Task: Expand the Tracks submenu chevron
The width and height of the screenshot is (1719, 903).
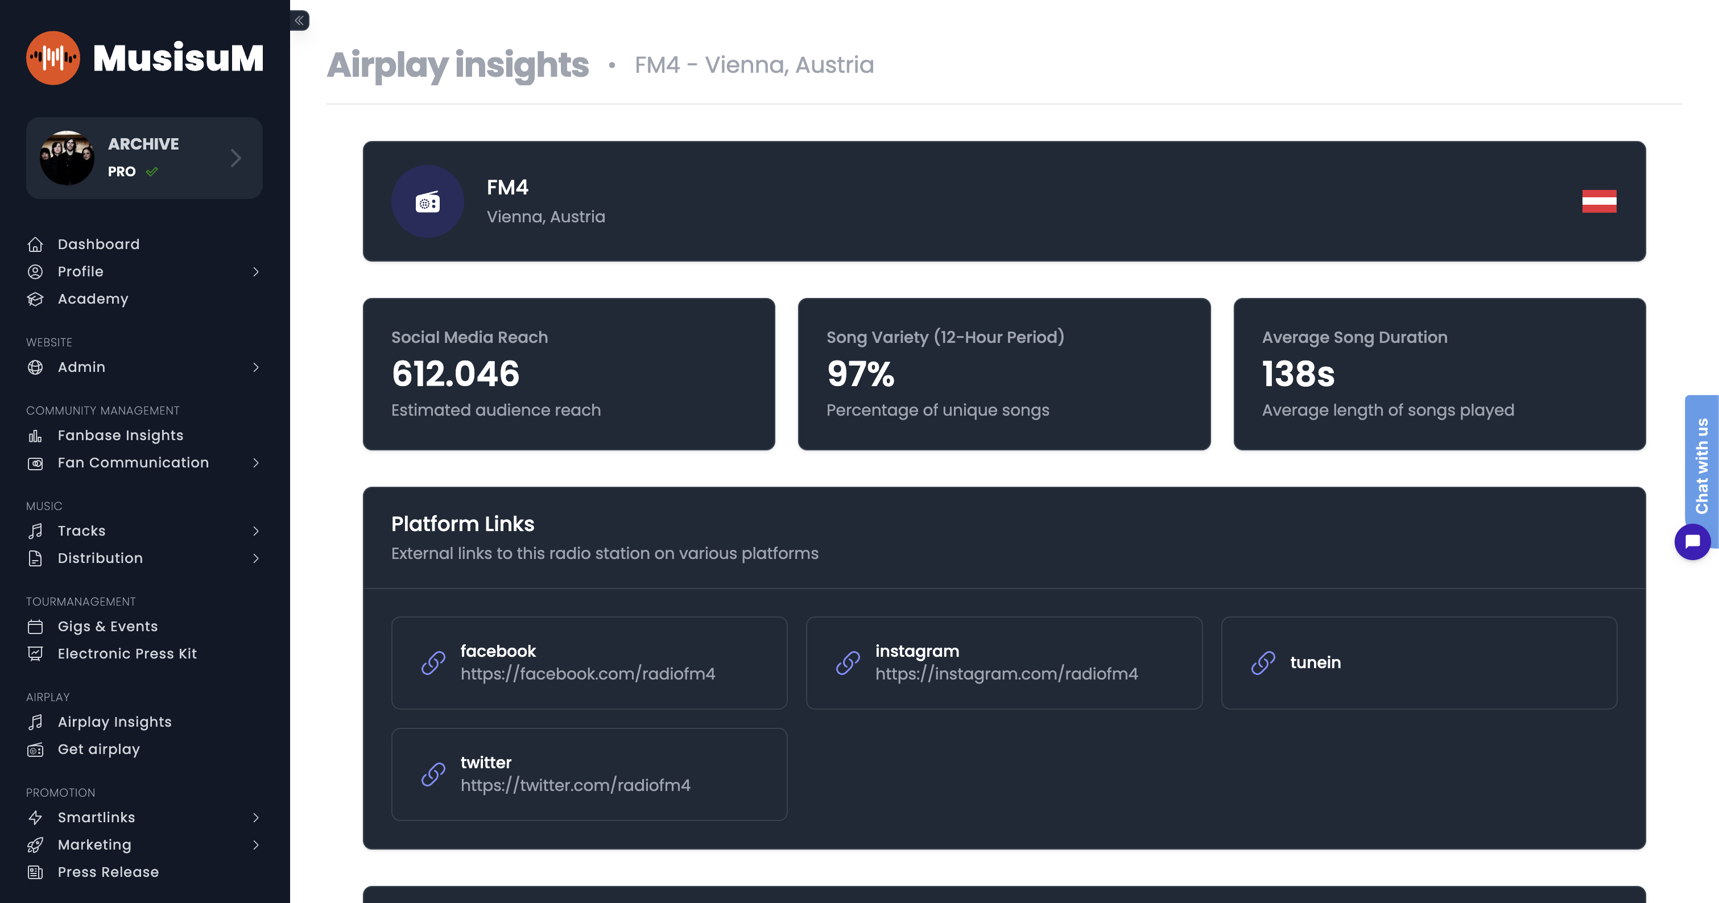Action: pos(255,532)
